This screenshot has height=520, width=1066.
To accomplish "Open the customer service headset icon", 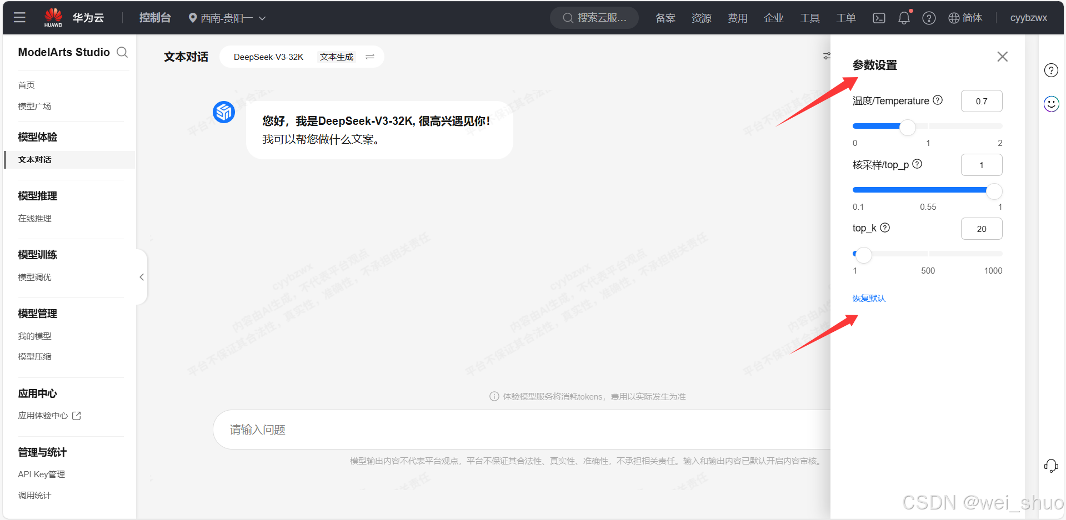I will pos(1051,466).
